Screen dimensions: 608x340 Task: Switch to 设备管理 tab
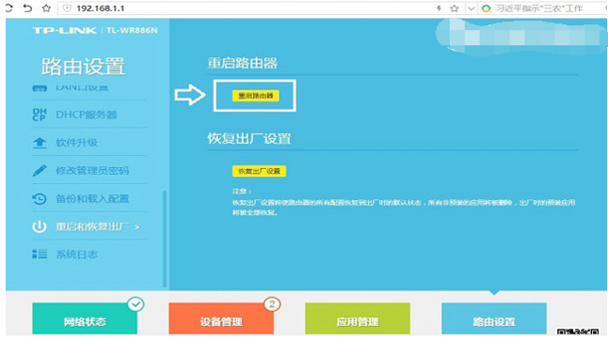point(221,318)
